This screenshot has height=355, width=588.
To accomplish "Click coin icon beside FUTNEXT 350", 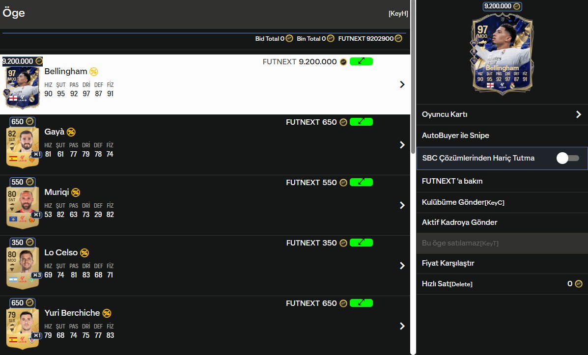I will (343, 243).
